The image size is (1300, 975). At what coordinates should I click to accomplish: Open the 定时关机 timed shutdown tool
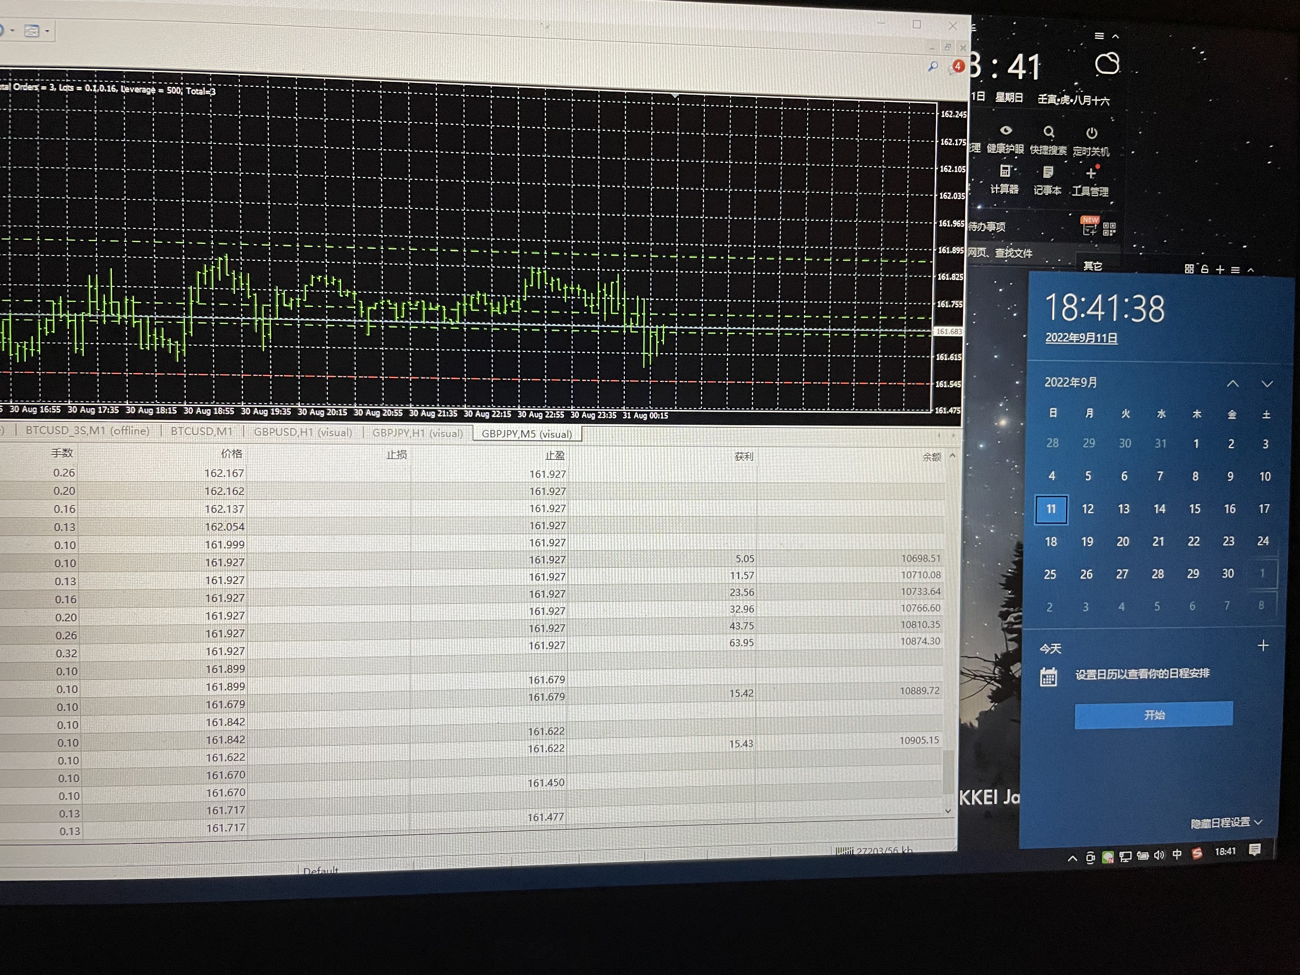pyautogui.click(x=1091, y=133)
